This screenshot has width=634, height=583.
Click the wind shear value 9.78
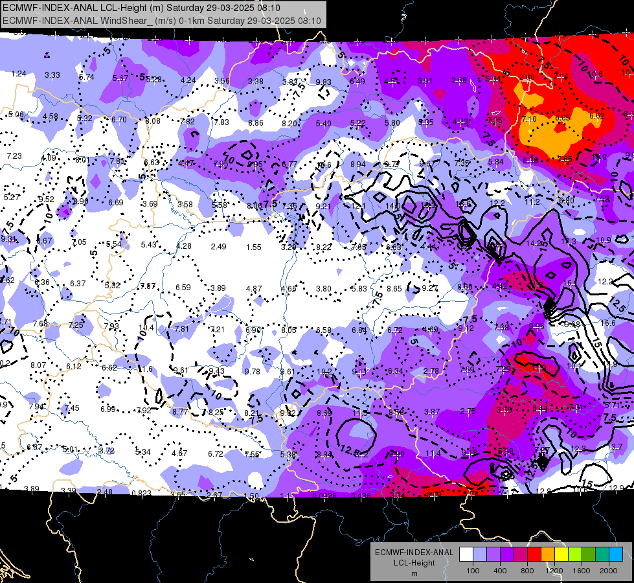(x=253, y=371)
